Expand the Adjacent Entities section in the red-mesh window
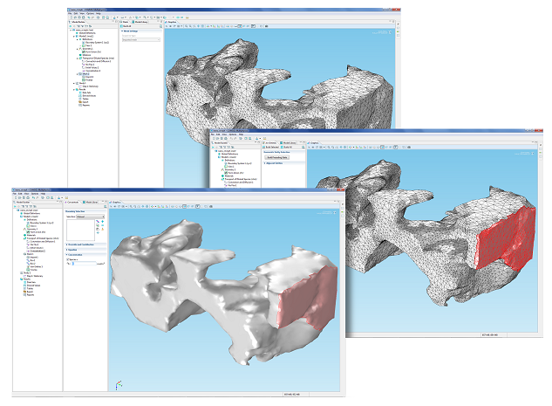 [273, 163]
